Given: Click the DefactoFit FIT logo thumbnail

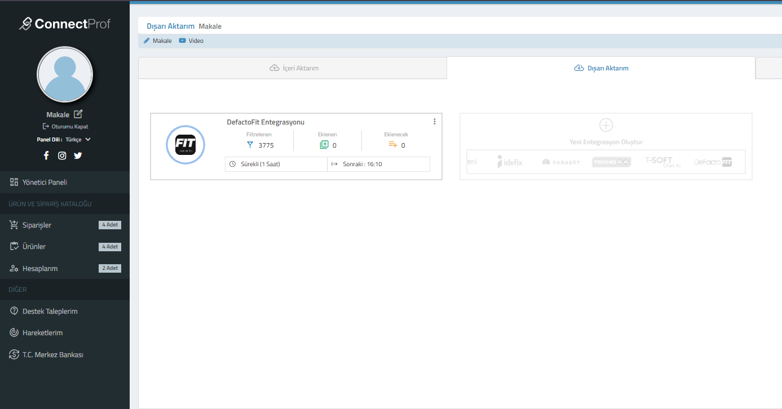Looking at the screenshot, I should point(185,145).
